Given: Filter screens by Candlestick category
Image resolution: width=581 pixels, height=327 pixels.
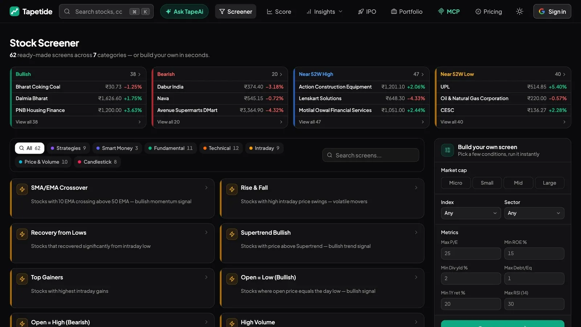Looking at the screenshot, I should click(97, 162).
